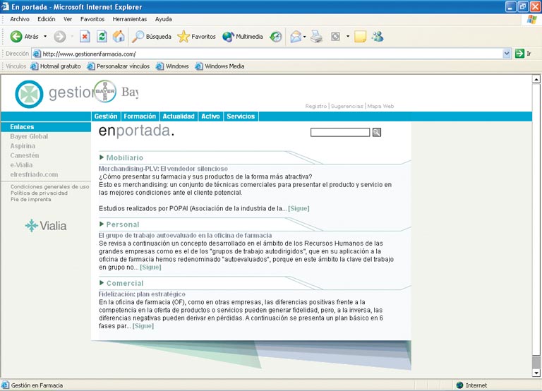Open the Aspirina link

23,146
